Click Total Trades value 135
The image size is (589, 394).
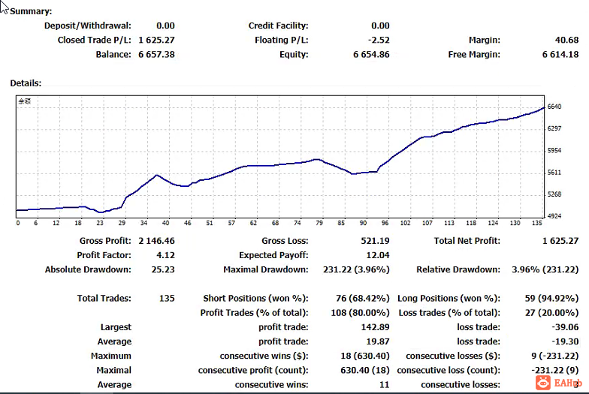tap(167, 299)
